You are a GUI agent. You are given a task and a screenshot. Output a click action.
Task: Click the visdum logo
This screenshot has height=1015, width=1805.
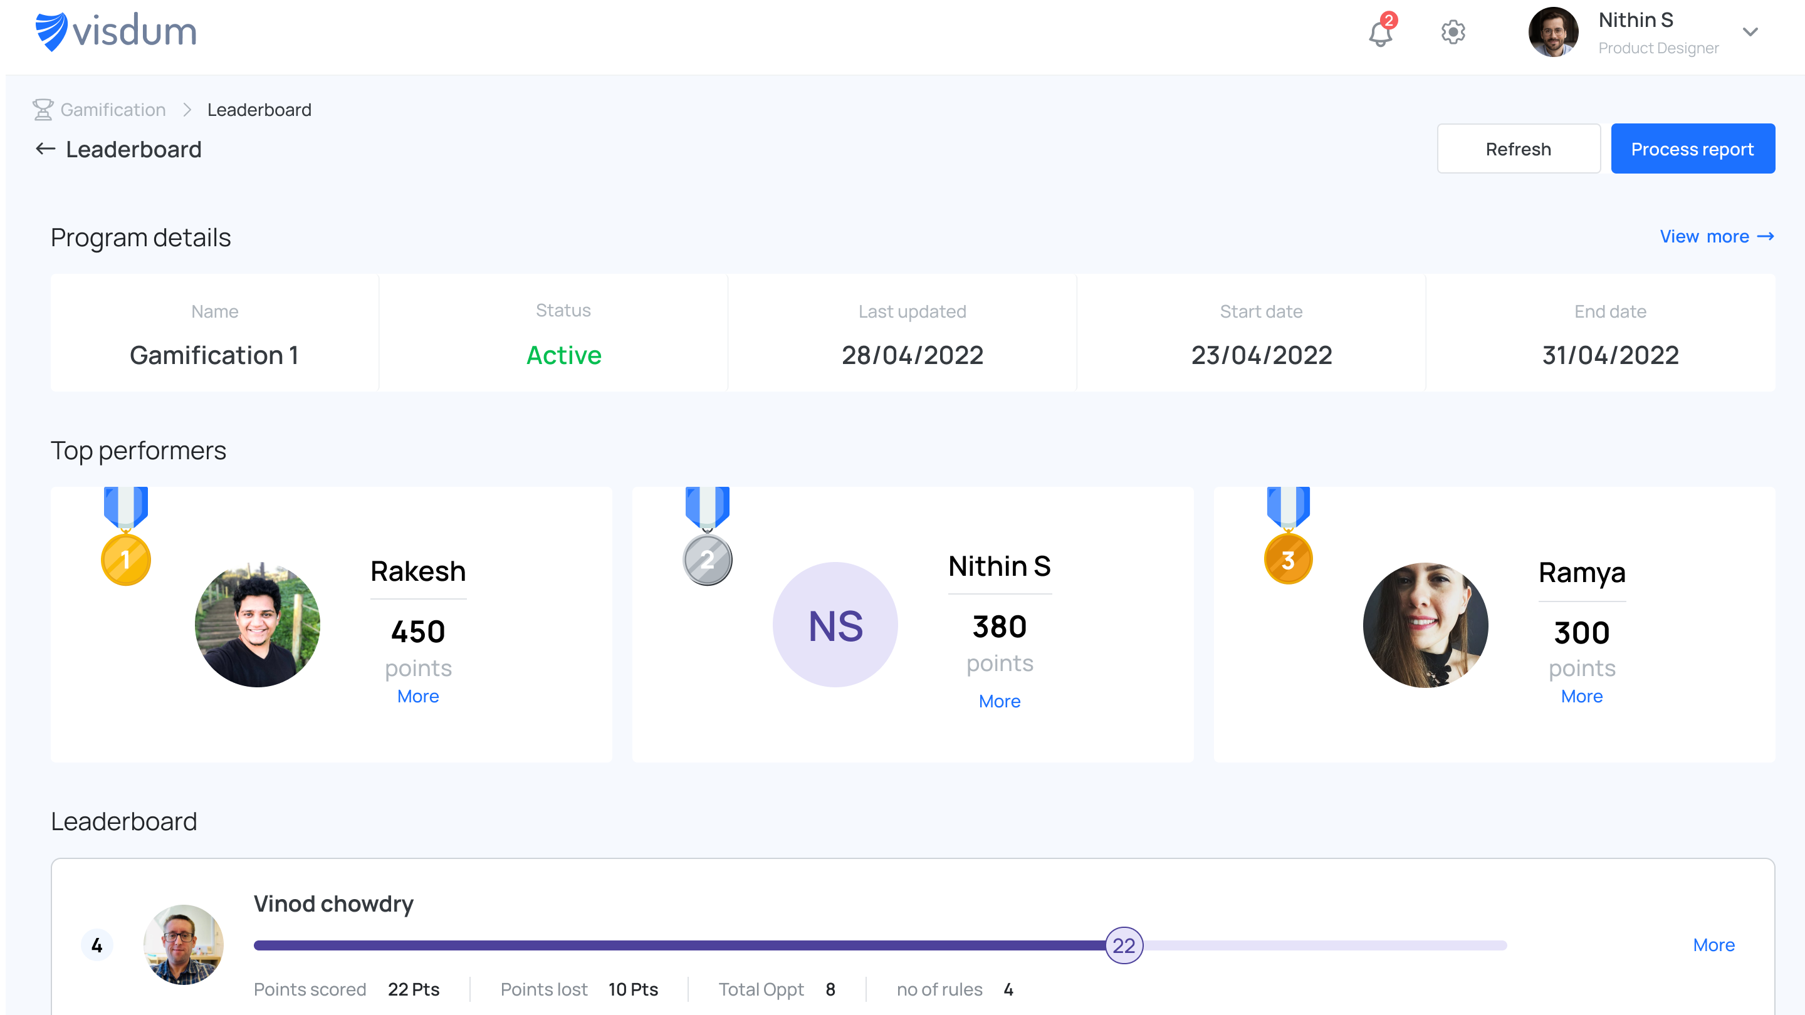(117, 32)
